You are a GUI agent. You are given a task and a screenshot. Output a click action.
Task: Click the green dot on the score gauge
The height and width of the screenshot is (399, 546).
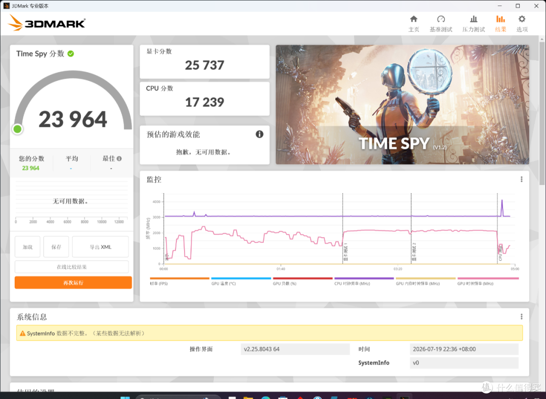point(17,129)
